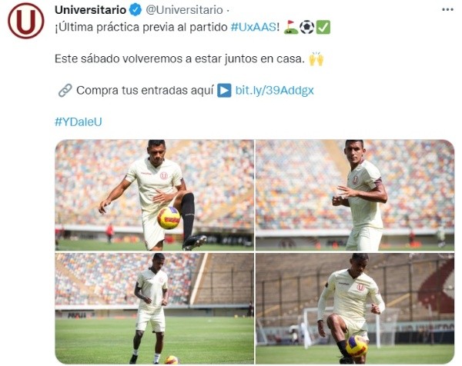Click the blue play button emoji
462x366 pixels.
224,90
